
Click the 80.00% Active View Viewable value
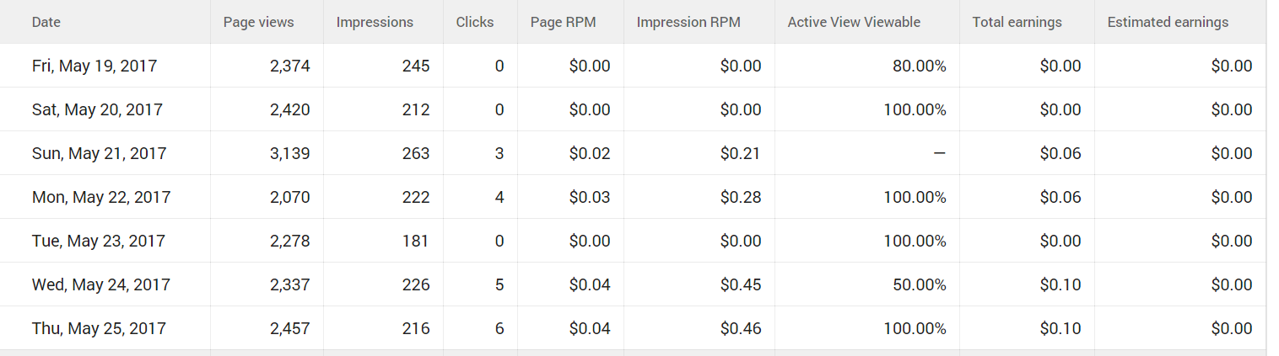pos(919,66)
